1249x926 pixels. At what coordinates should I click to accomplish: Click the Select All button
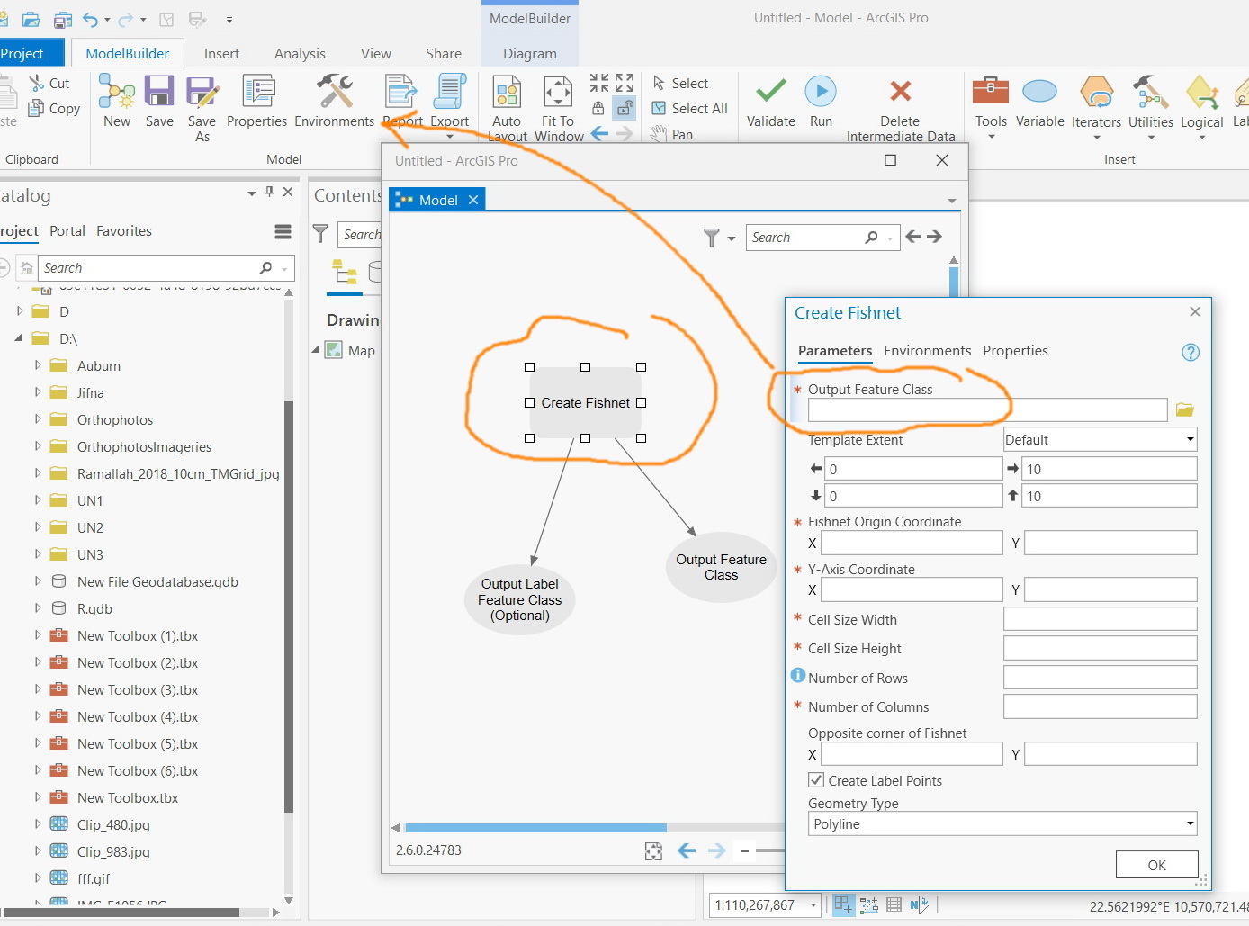click(690, 109)
